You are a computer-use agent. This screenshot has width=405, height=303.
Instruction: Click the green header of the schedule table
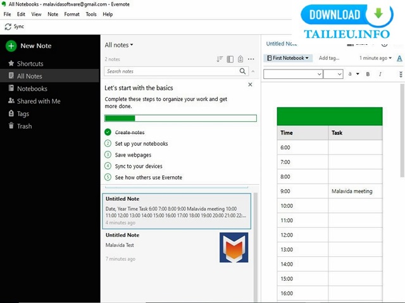pyautogui.click(x=330, y=116)
